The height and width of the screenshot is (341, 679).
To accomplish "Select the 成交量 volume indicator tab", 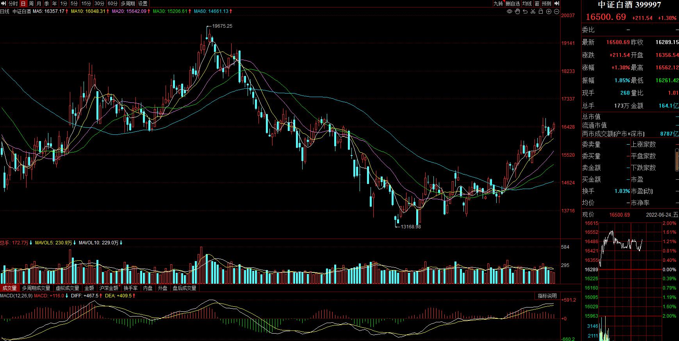I will pos(9,288).
